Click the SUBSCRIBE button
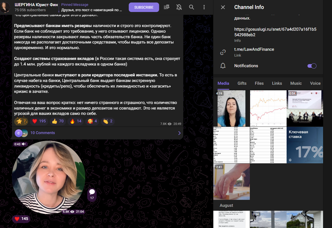 tap(144, 7)
